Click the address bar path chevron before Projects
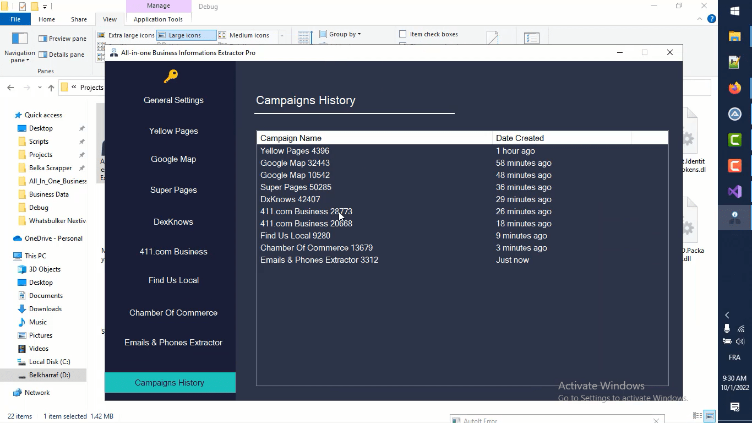 [74, 87]
